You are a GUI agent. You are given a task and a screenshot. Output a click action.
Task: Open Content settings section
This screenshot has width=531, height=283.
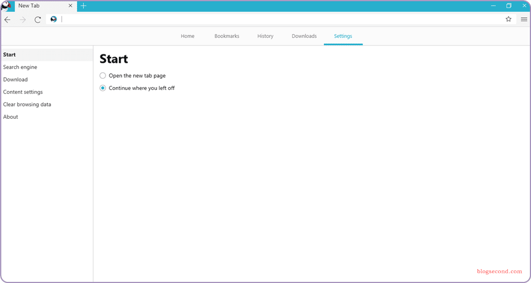47,92
